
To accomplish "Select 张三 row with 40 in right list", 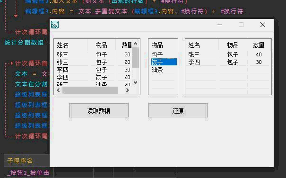I will (x=228, y=54).
